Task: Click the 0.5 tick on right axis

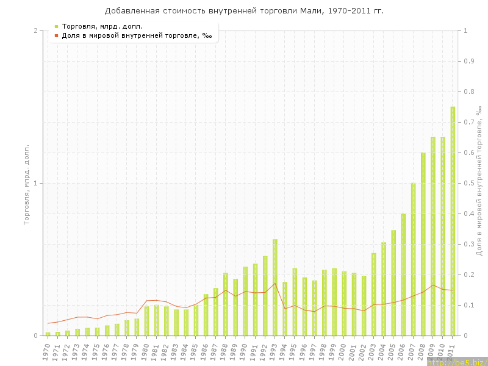Action: coord(469,183)
